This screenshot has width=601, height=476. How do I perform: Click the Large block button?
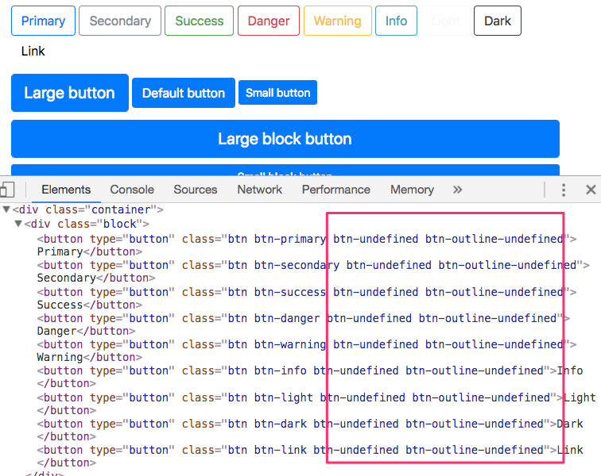(285, 139)
